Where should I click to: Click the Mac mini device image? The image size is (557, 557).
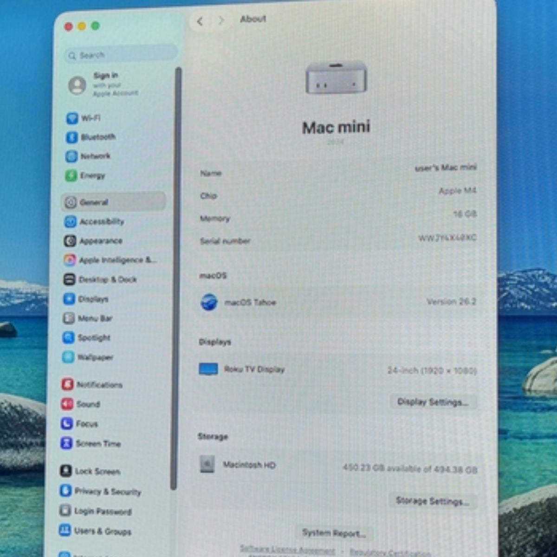[336, 78]
